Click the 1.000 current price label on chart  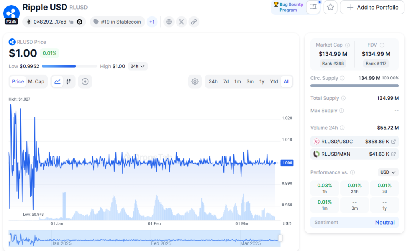click(x=287, y=163)
